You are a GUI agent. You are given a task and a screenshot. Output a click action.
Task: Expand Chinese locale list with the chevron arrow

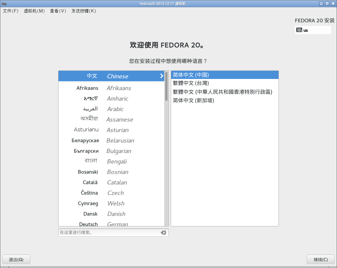[162, 76]
